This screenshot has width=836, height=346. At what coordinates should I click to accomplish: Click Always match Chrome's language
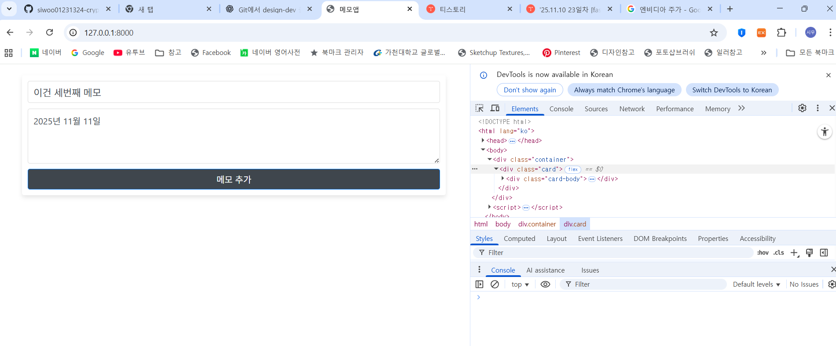(624, 90)
